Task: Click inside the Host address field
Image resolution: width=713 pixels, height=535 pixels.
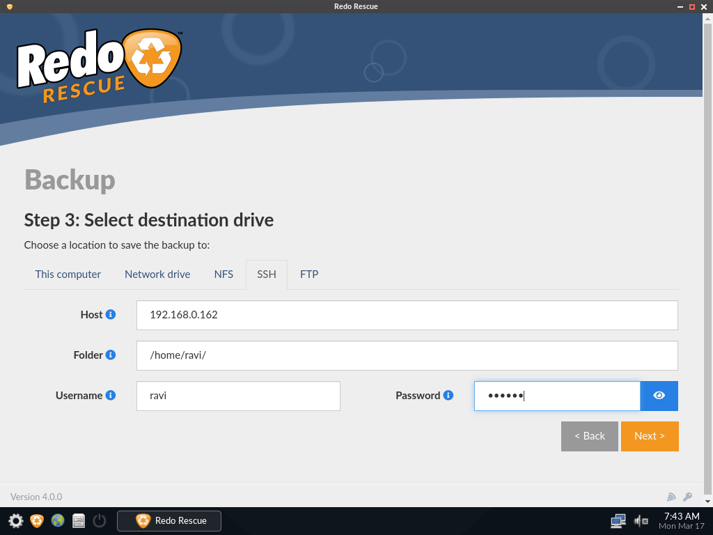Action: tap(407, 315)
